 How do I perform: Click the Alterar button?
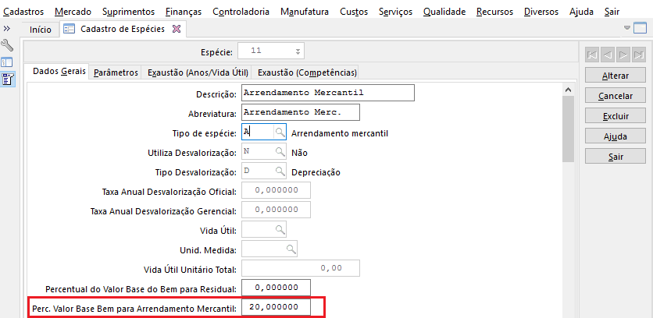point(616,76)
